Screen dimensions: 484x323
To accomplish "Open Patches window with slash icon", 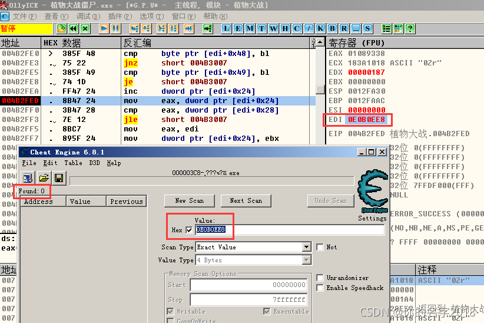I will (x=309, y=29).
